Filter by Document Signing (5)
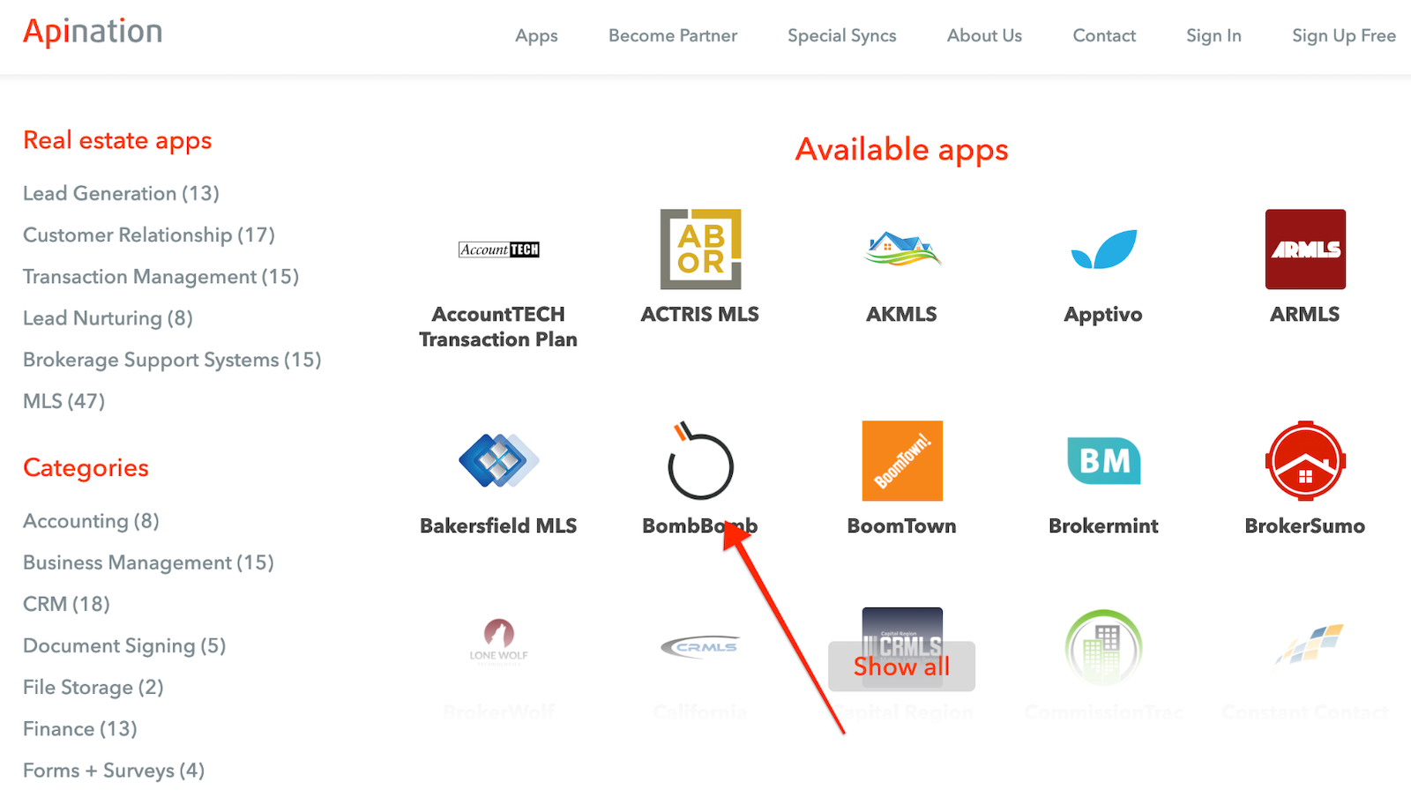Screen dimensions: 1411x797 pos(124,645)
